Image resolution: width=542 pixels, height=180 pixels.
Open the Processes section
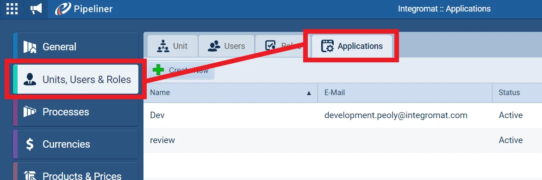[75, 112]
